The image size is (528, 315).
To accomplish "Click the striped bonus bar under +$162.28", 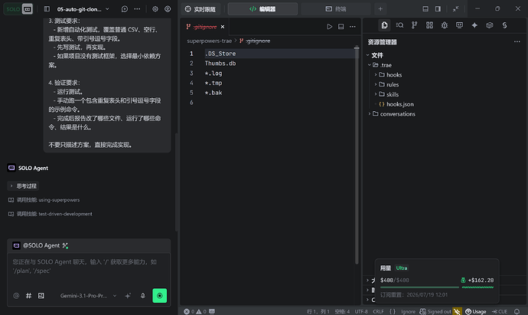I will pyautogui.click(x=477, y=287).
